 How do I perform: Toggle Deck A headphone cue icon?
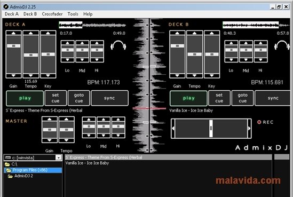118,45
